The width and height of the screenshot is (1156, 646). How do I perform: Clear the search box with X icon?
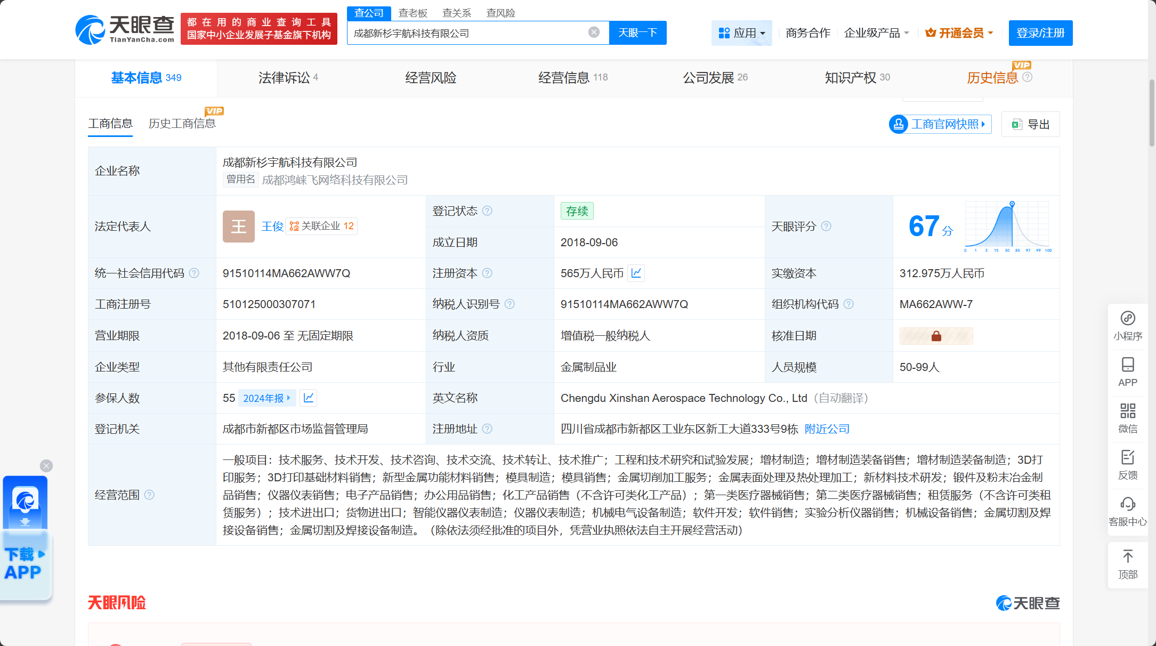(594, 33)
